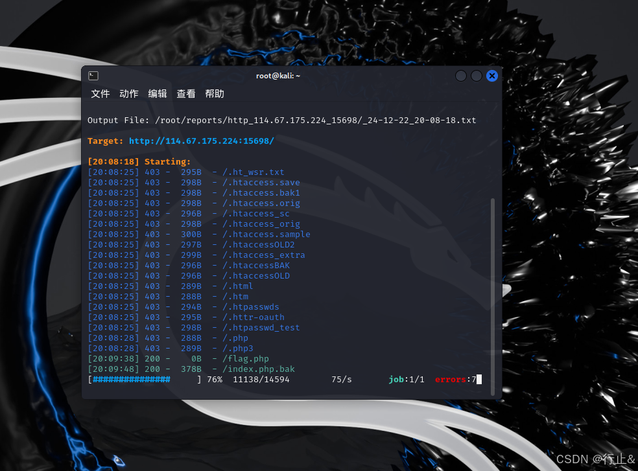
Task: Click the /.htaccess.save entry
Action: [x=261, y=183]
